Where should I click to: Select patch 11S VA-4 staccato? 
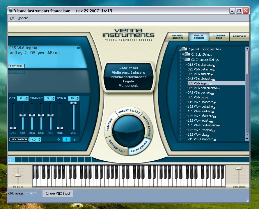coord(202,102)
